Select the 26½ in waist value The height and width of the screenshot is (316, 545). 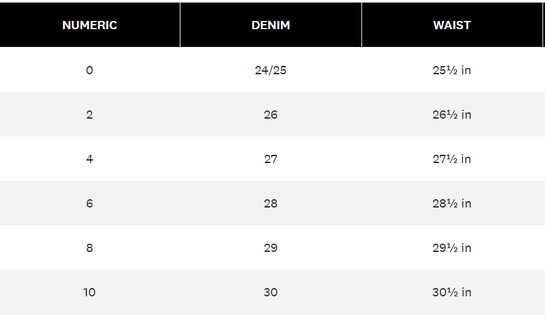coord(452,115)
